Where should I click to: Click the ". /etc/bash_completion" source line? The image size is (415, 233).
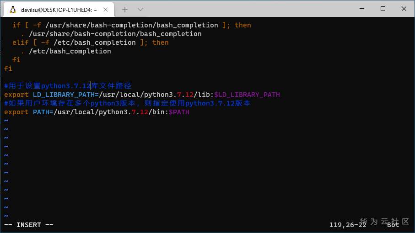pos(66,51)
